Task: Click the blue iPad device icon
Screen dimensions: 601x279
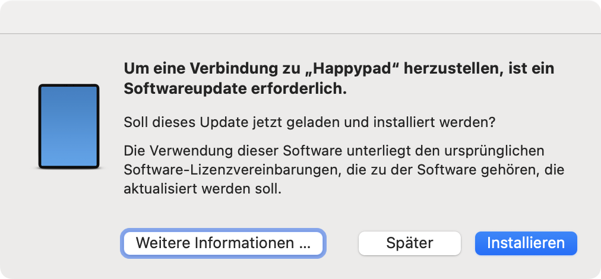Action: (68, 125)
